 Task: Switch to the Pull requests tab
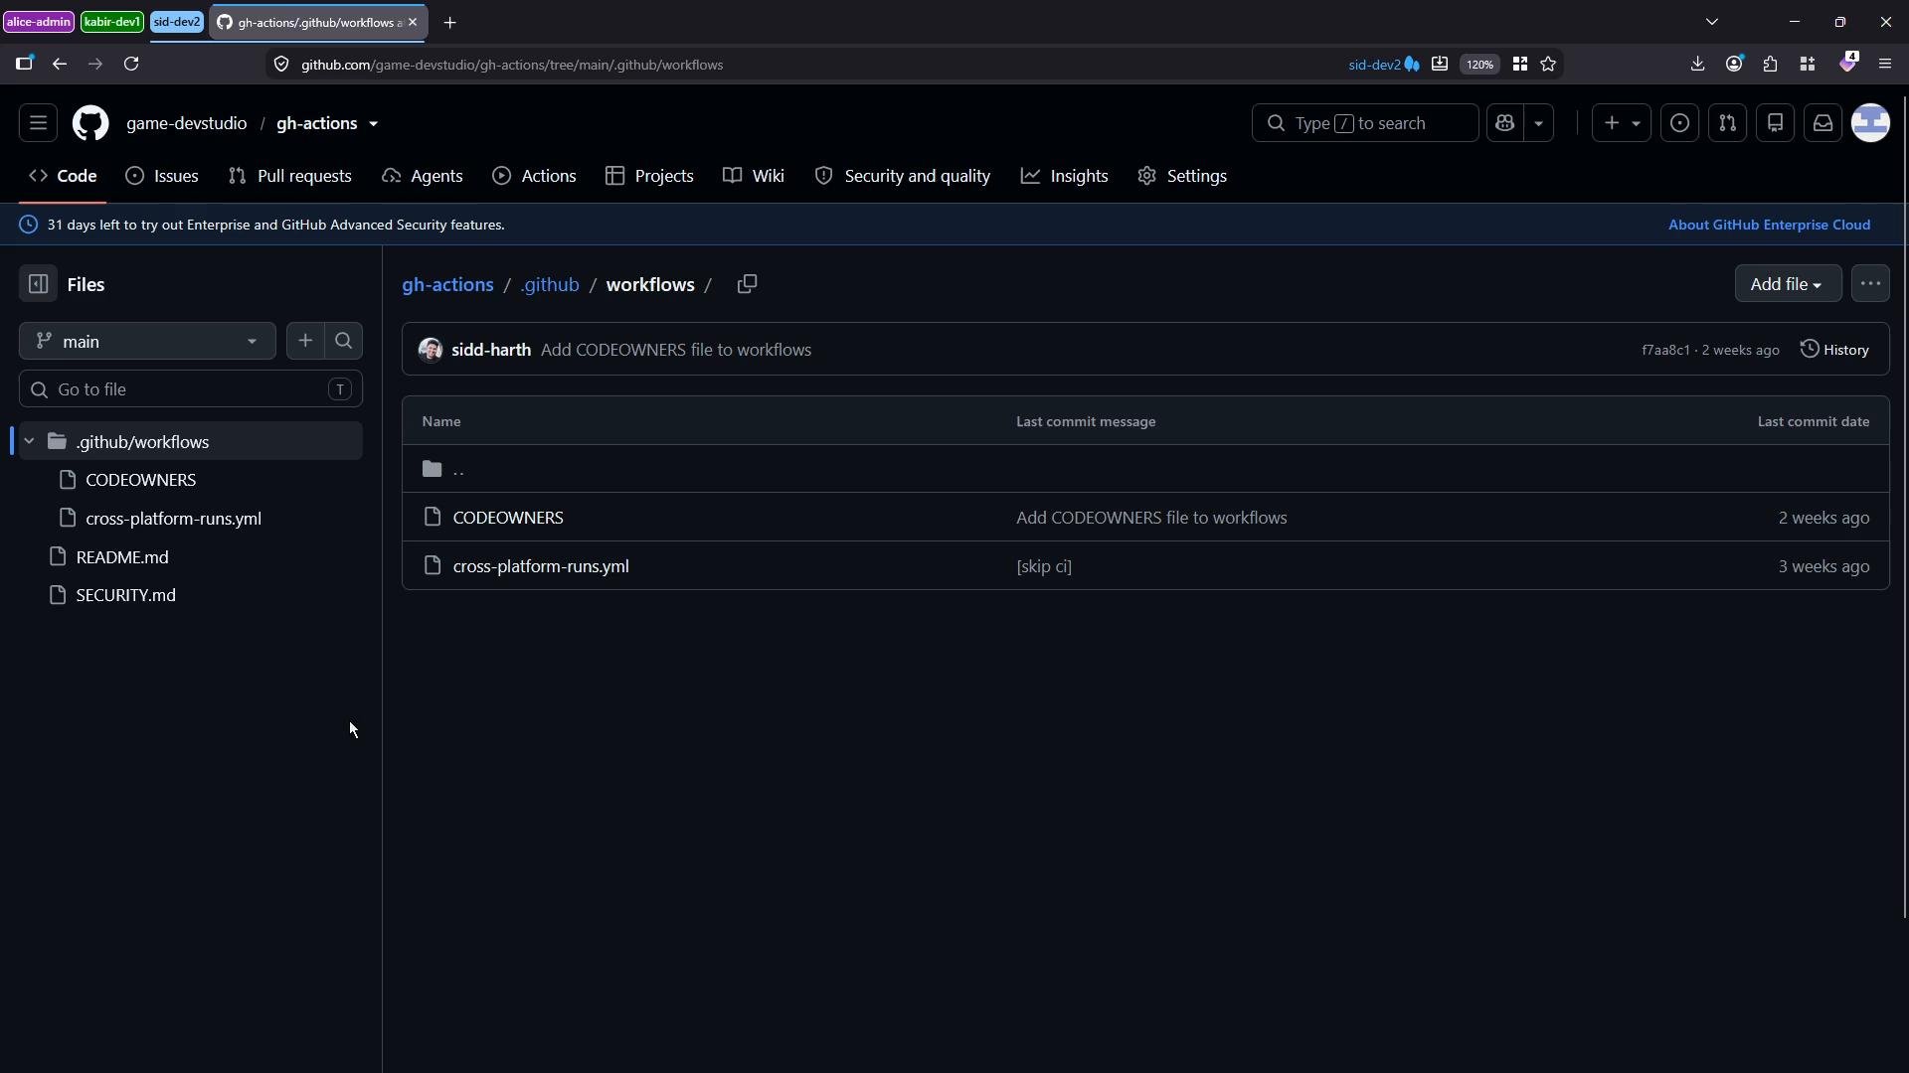[289, 176]
